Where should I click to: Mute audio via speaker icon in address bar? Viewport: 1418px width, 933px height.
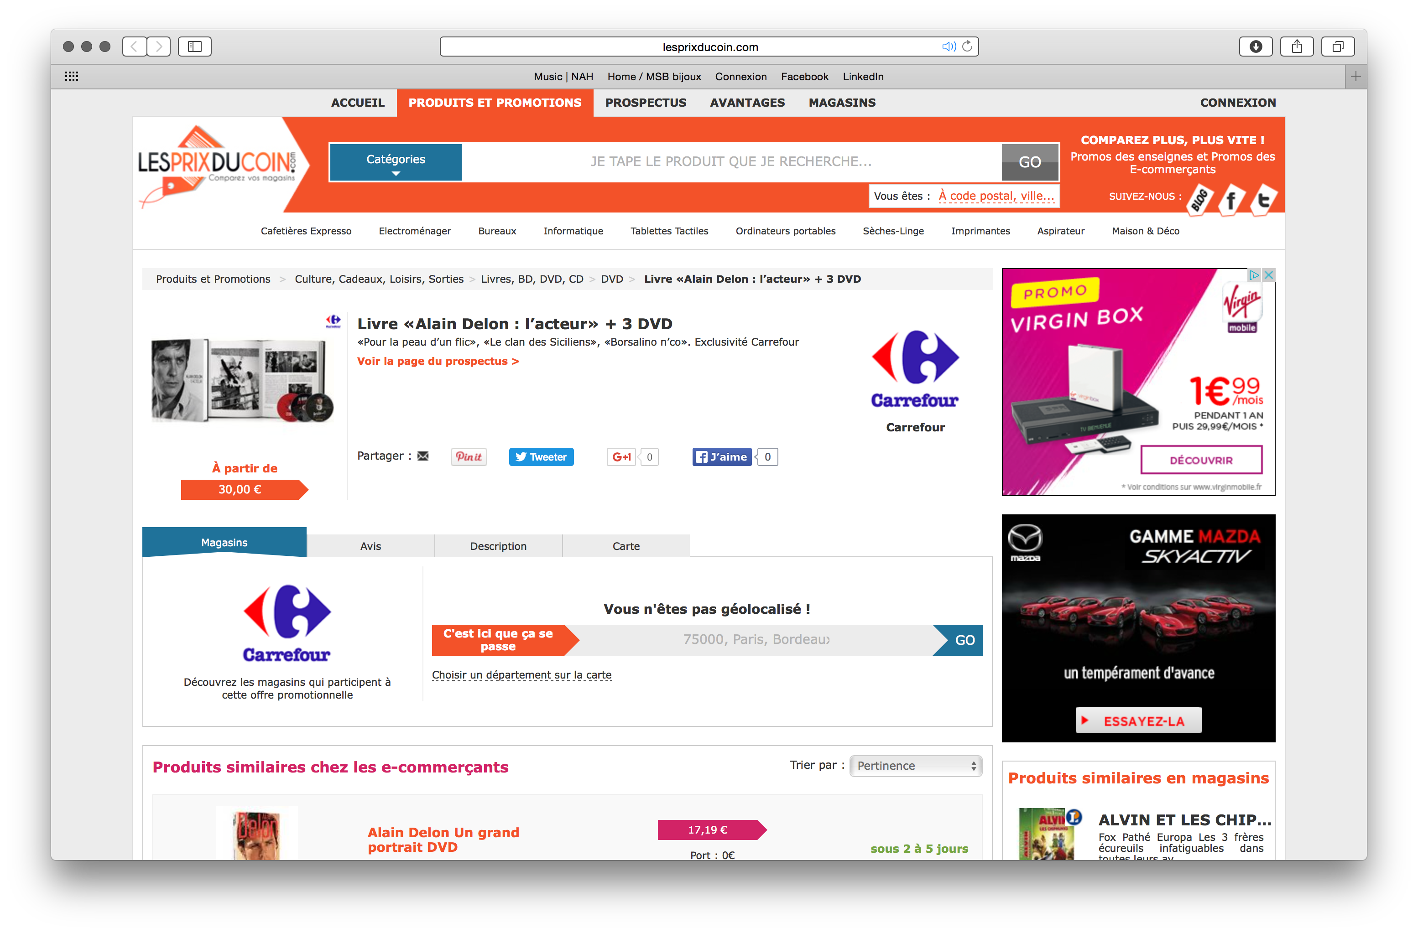[x=949, y=47]
